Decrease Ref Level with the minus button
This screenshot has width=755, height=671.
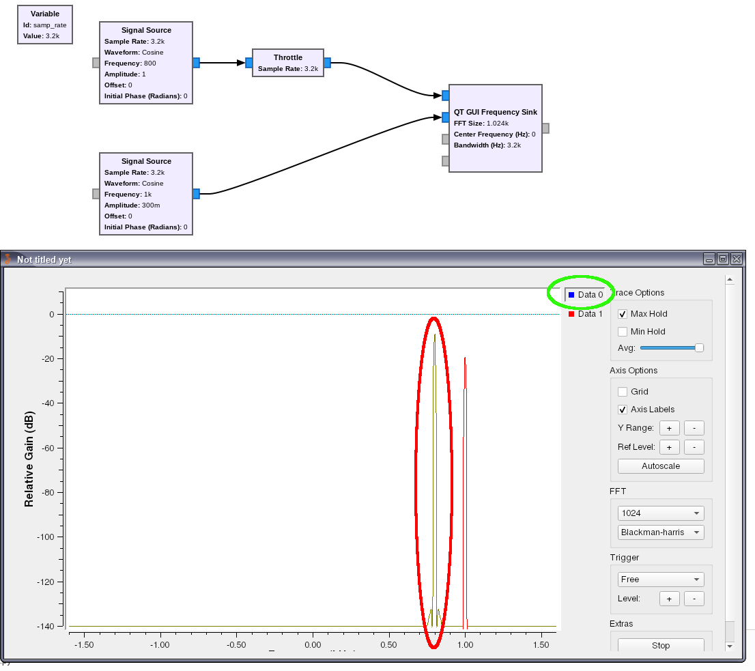694,446
